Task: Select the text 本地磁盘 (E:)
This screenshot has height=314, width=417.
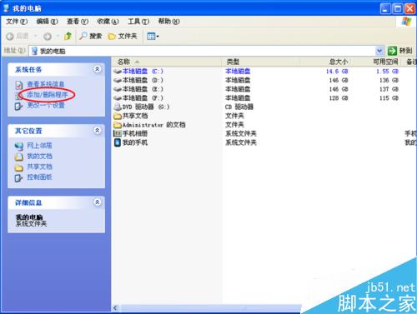Action: [x=143, y=89]
